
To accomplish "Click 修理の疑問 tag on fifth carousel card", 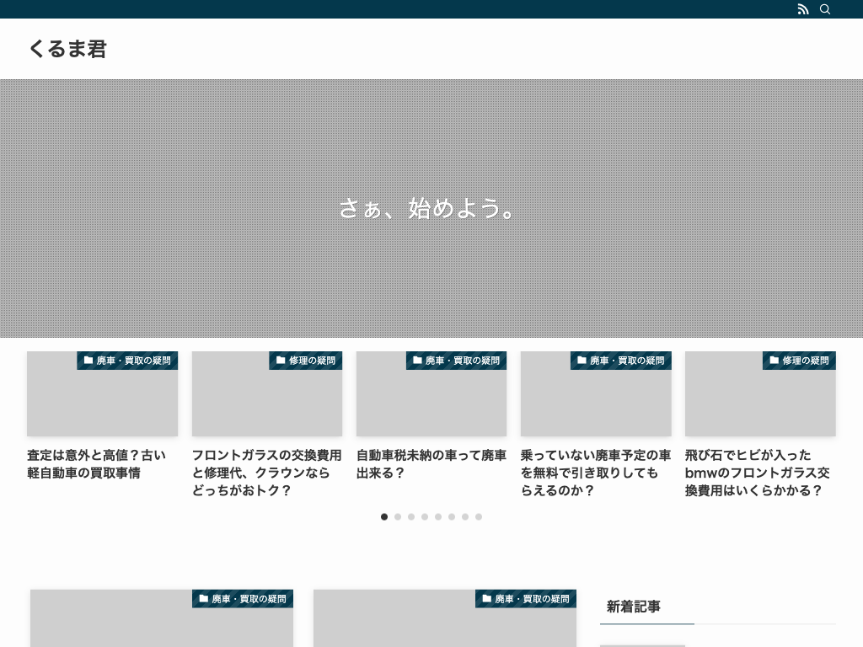I will [x=799, y=361].
